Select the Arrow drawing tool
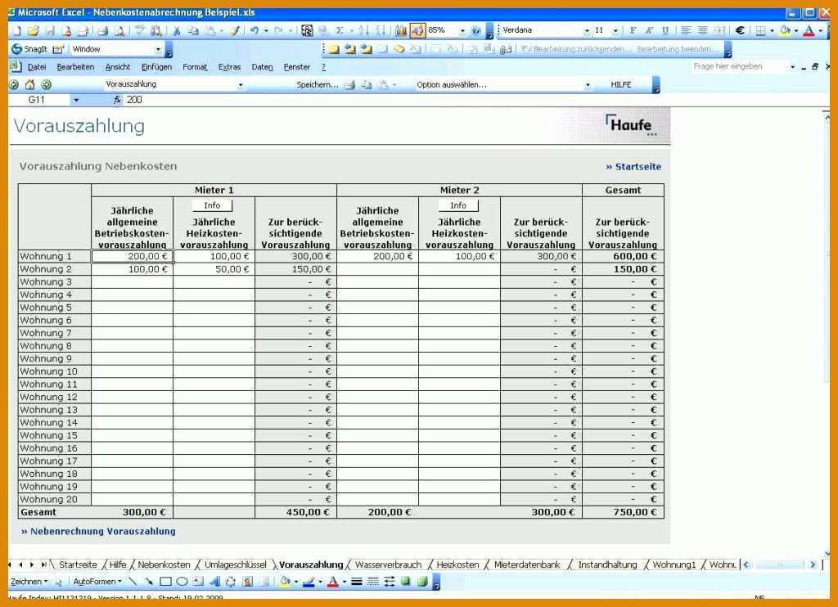Screen dimensions: 838x607 [x=149, y=582]
